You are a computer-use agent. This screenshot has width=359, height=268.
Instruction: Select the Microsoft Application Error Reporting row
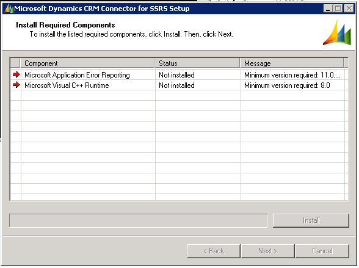click(179, 74)
